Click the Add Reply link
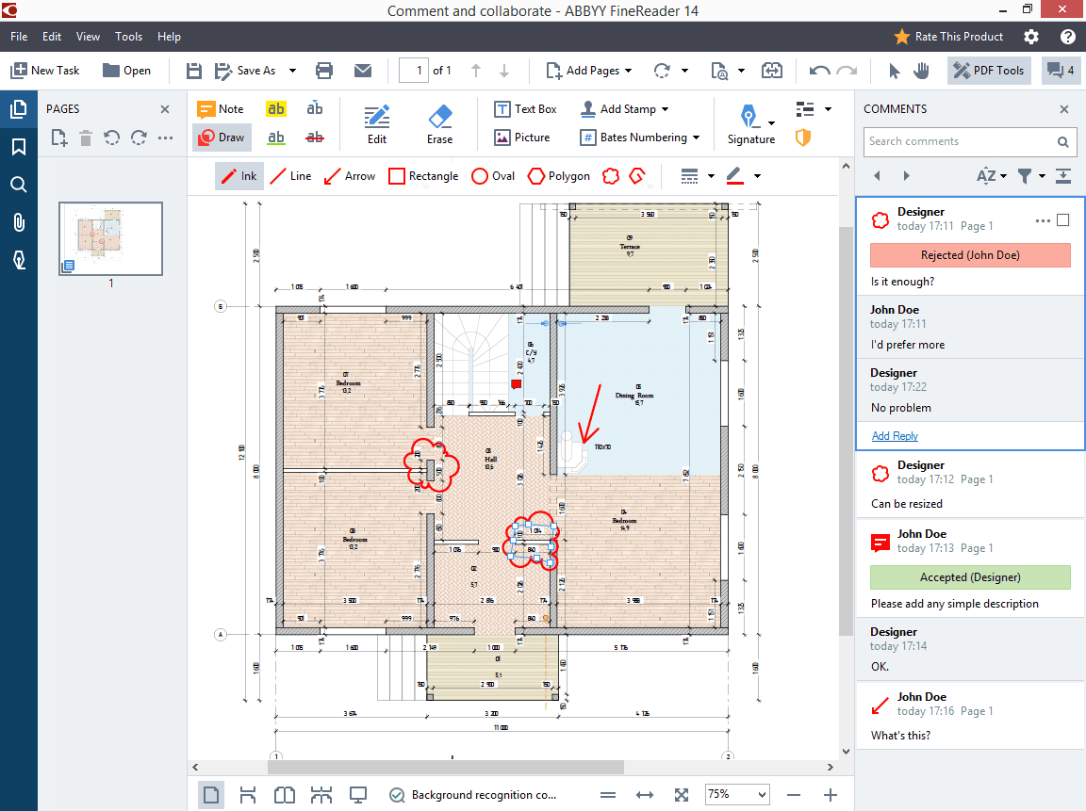The height and width of the screenshot is (811, 1086). pyautogui.click(x=895, y=436)
